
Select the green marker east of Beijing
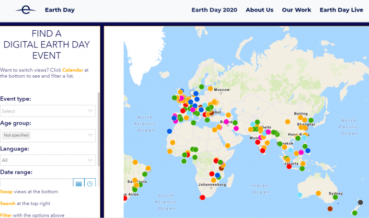(x=311, y=120)
